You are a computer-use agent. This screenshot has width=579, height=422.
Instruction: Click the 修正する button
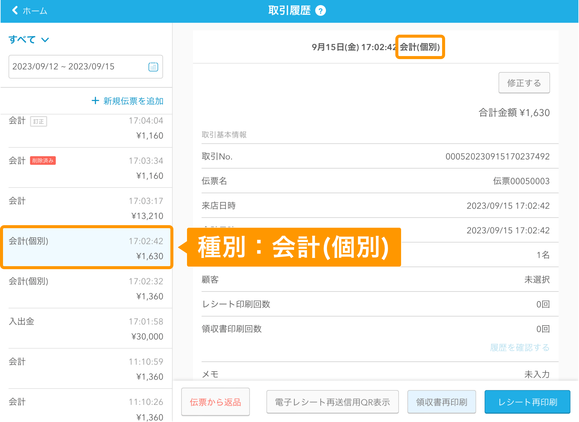(524, 83)
